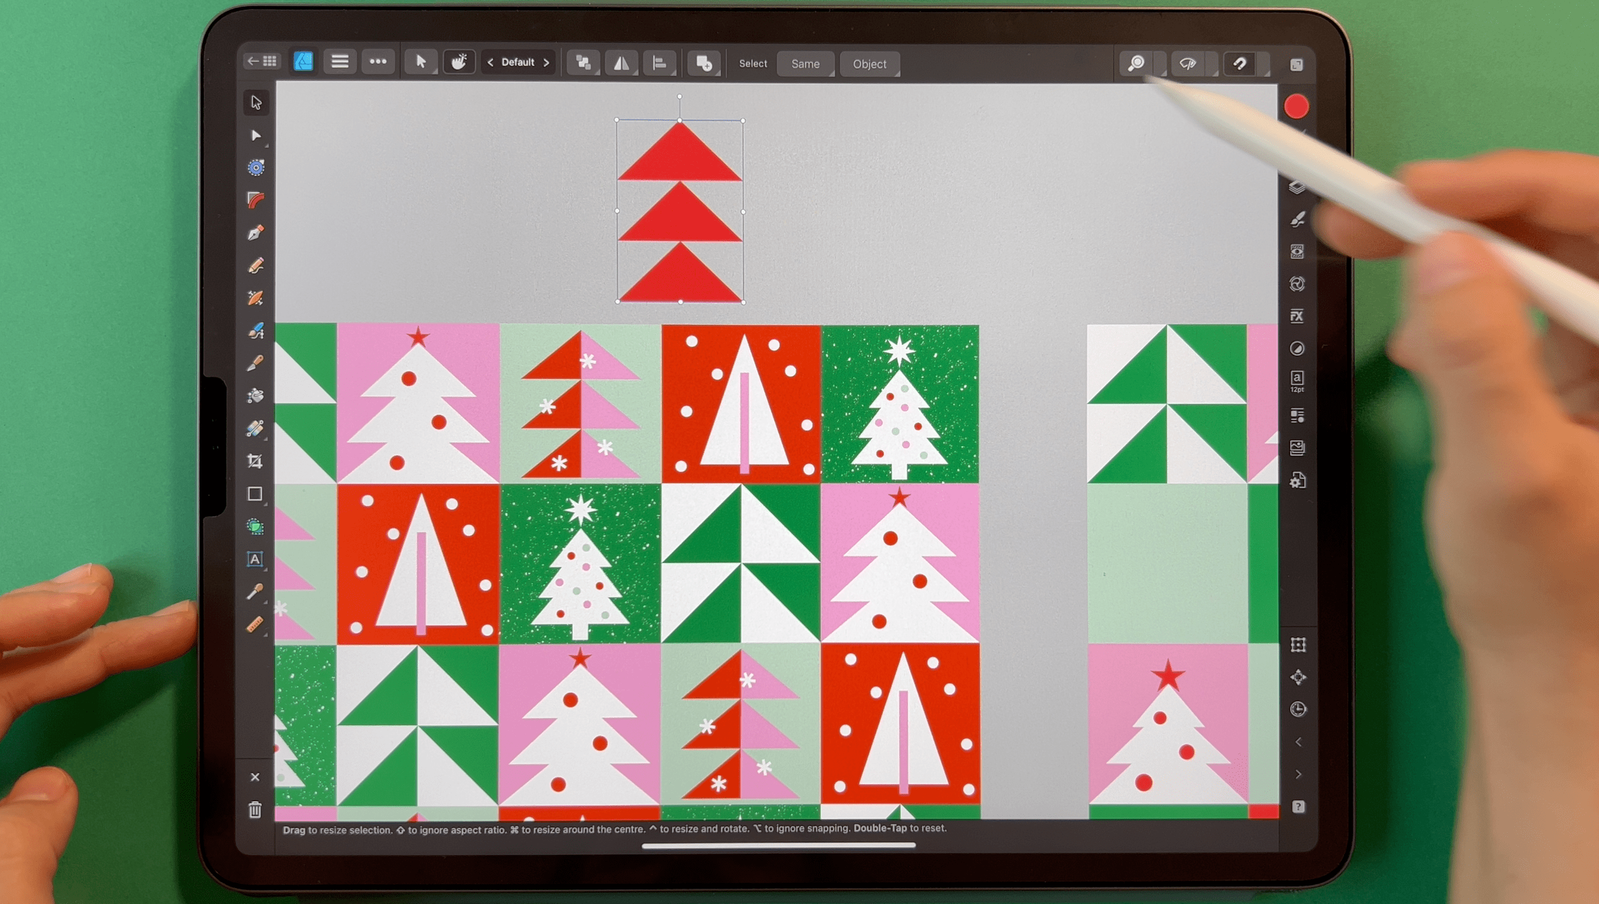Tap the Select Same button
Screen dimensions: 1599x904
(805, 64)
